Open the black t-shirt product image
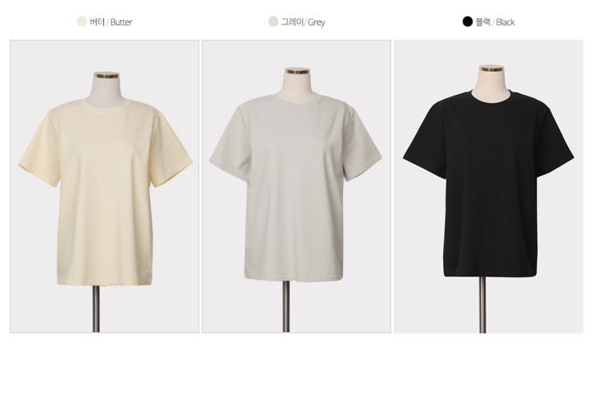The height and width of the screenshot is (416, 593). (x=489, y=187)
